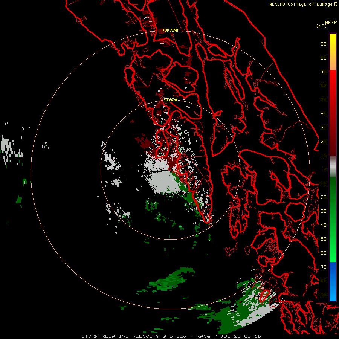Click the -40 value on the velocity scale

pyautogui.click(x=322, y=225)
